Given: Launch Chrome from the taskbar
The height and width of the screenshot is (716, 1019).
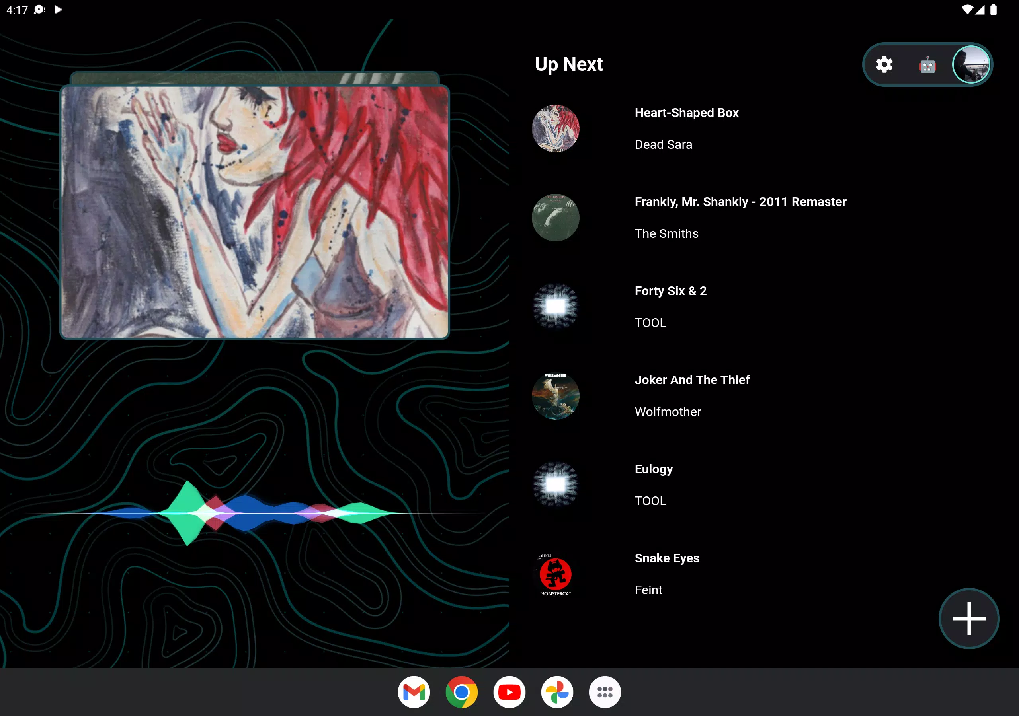Looking at the screenshot, I should 462,692.
